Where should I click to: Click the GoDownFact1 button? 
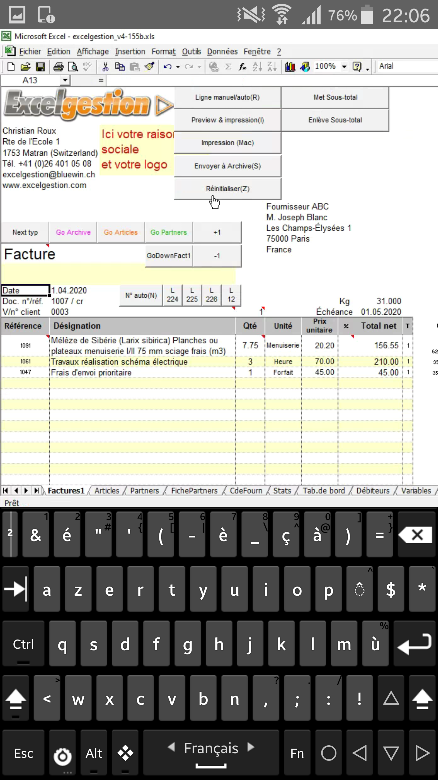tap(169, 256)
